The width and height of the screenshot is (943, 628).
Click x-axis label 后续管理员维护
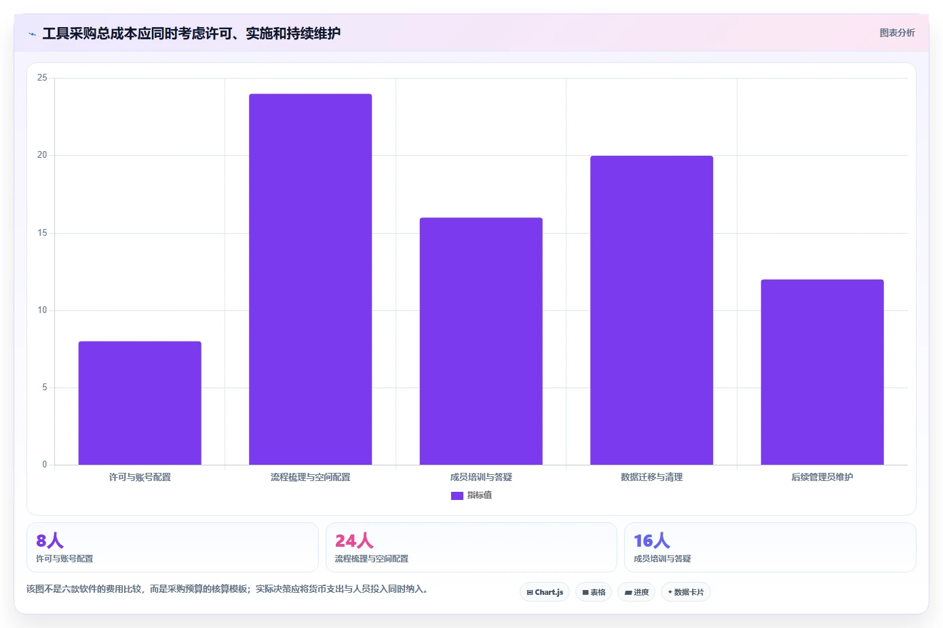pyautogui.click(x=822, y=477)
